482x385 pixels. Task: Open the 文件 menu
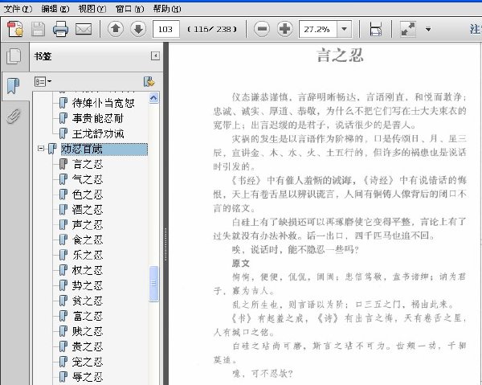(x=18, y=9)
